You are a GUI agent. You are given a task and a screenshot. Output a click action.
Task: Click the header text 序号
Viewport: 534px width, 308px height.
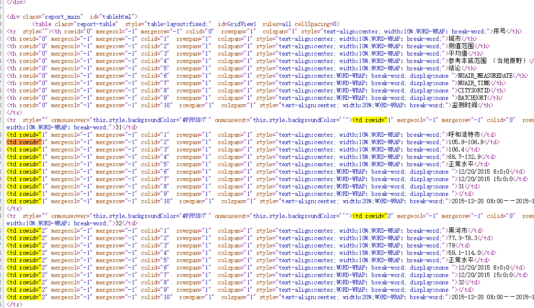(x=500, y=31)
